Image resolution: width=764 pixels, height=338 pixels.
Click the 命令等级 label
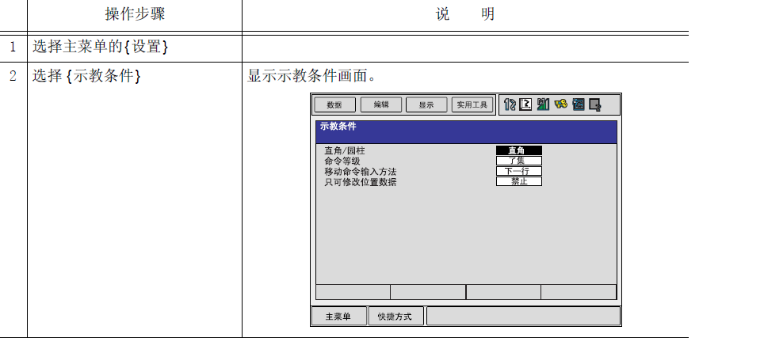click(x=342, y=161)
